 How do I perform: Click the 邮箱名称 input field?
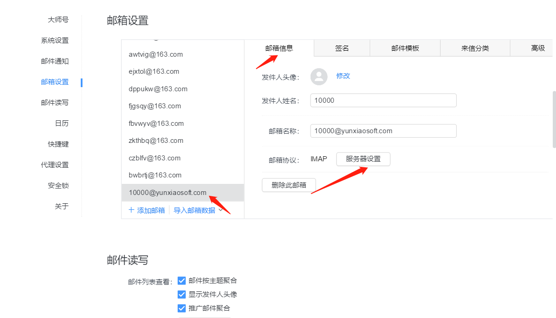(383, 131)
